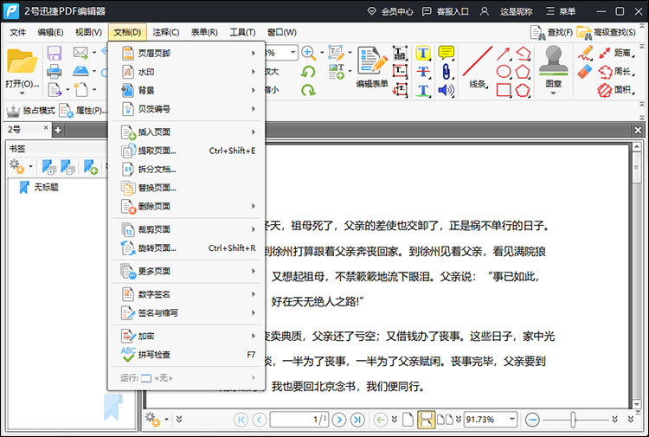The image size is (649, 437).
Task: Expand the 页眉页脚 submenu
Action: point(187,53)
